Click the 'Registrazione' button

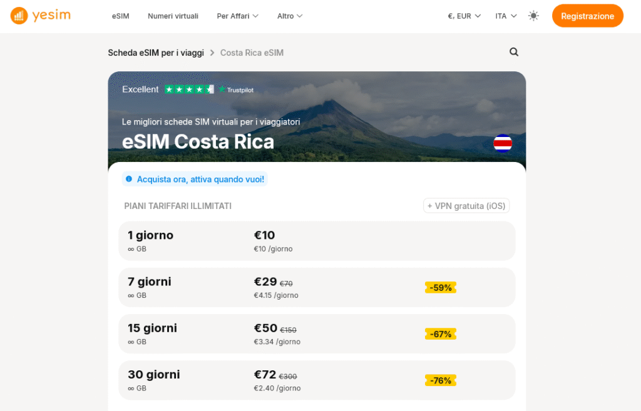pyautogui.click(x=587, y=16)
